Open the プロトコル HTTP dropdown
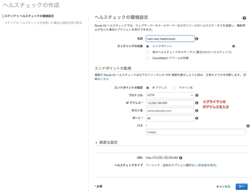 pos(170,95)
